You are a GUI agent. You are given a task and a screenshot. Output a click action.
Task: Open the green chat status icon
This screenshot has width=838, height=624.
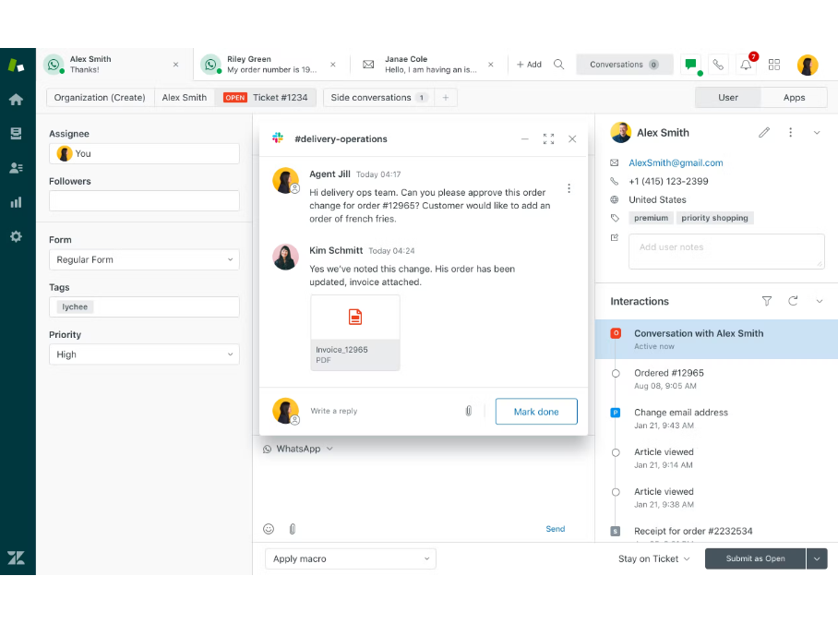[x=691, y=65]
